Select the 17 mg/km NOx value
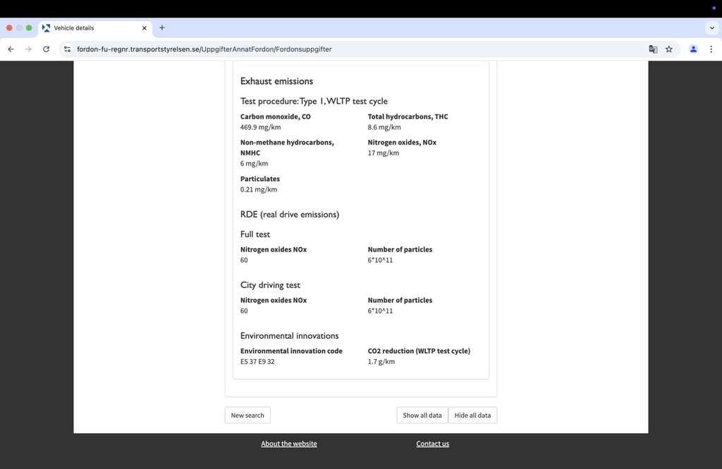This screenshot has width=722, height=469. click(383, 153)
